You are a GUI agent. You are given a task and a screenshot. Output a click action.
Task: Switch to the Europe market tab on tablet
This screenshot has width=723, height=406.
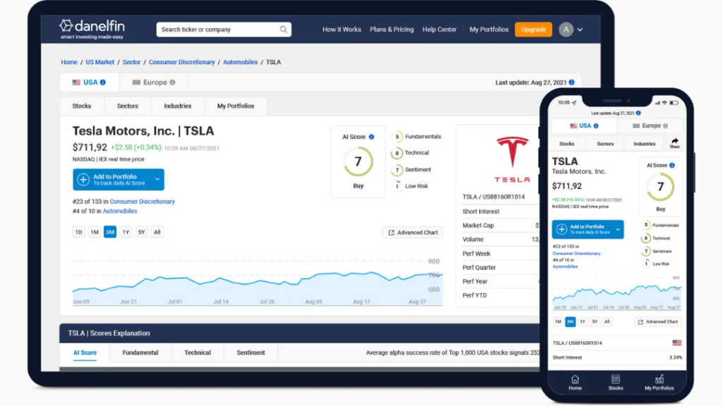tap(153, 82)
